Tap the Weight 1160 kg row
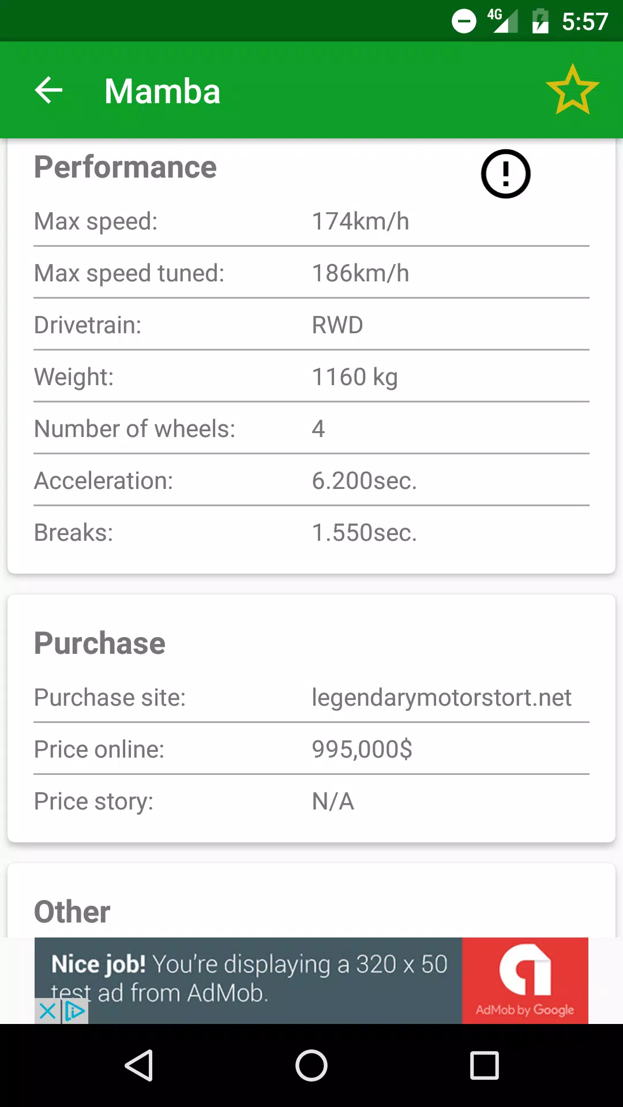623x1107 pixels. click(311, 376)
